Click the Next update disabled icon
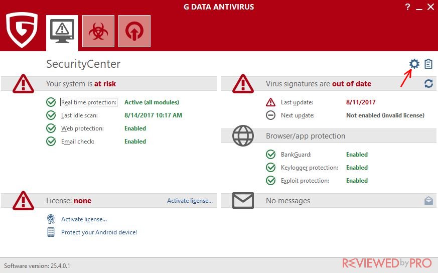The width and height of the screenshot is (438, 273). click(x=270, y=115)
